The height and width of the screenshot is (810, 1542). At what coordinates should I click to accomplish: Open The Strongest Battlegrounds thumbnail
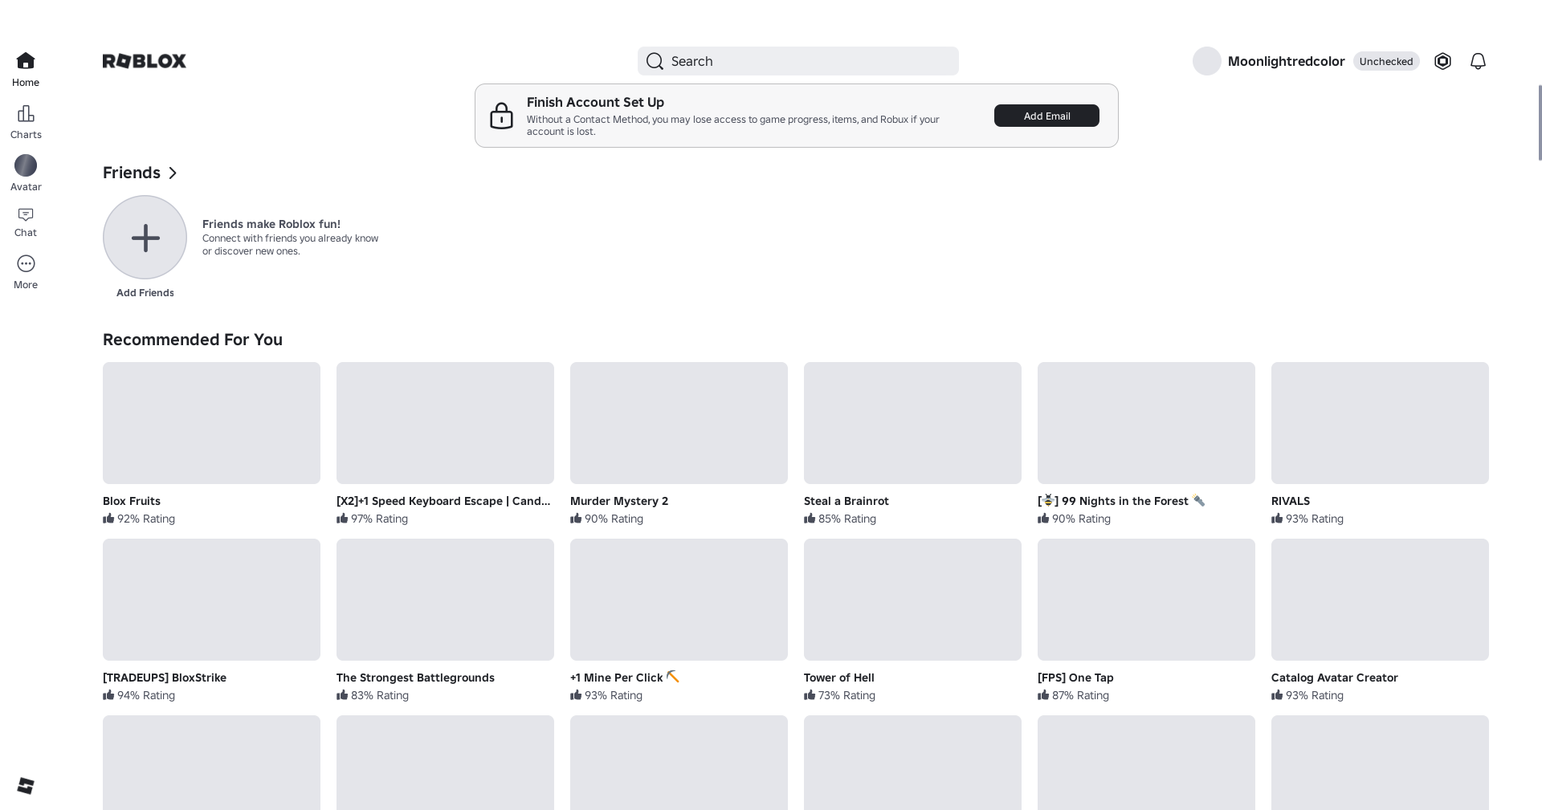click(445, 600)
